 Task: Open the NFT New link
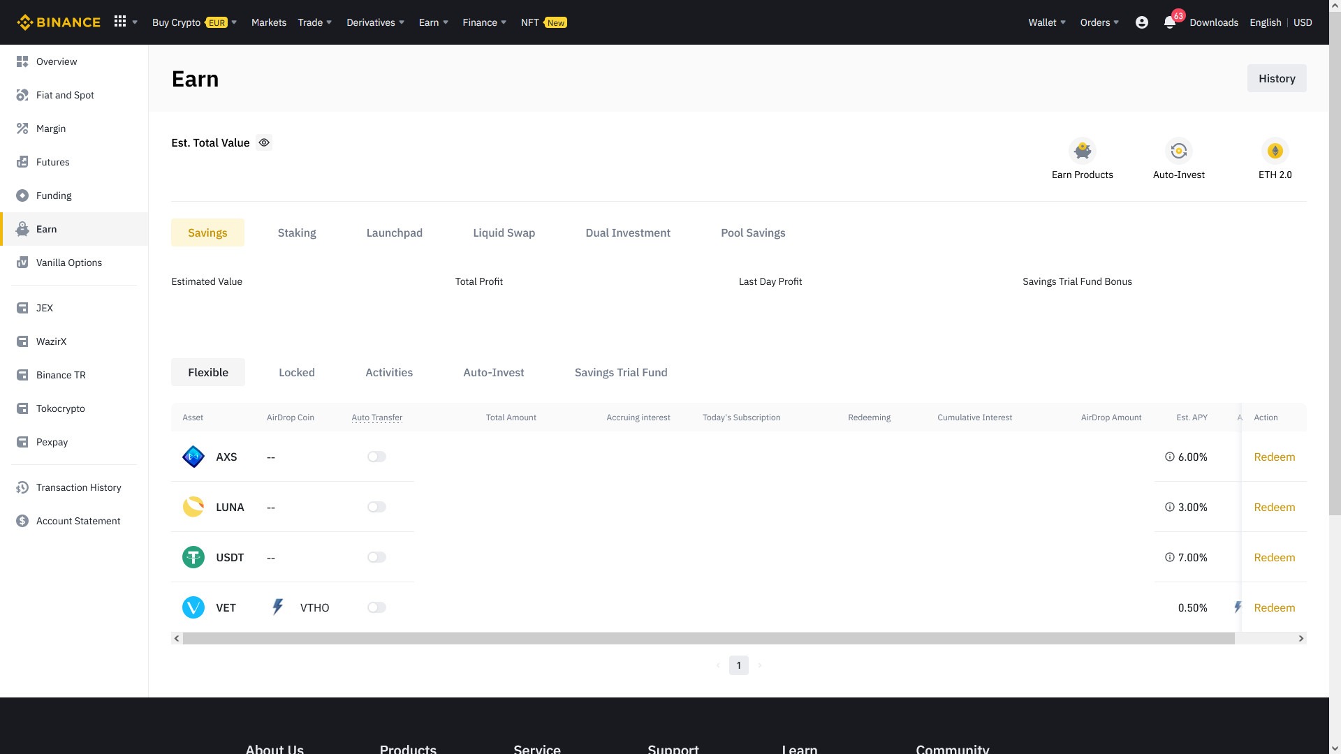coord(543,22)
